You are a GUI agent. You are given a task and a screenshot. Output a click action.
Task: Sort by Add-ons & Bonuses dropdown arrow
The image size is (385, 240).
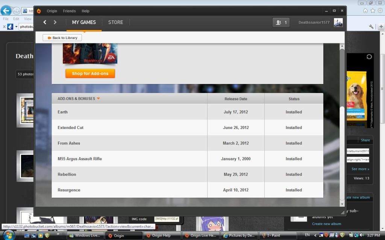click(x=98, y=99)
